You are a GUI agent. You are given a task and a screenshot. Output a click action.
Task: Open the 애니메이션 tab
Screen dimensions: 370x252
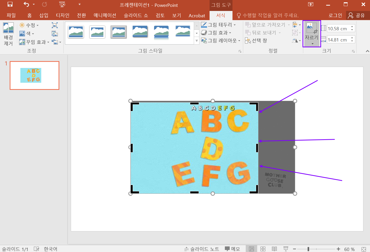[105, 15]
